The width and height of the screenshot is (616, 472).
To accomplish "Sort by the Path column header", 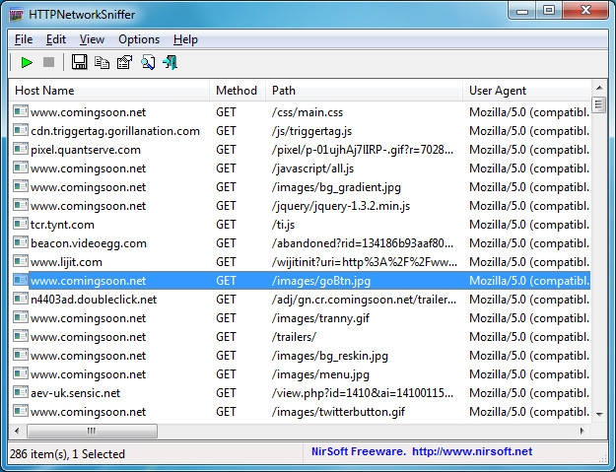I will tap(364, 91).
